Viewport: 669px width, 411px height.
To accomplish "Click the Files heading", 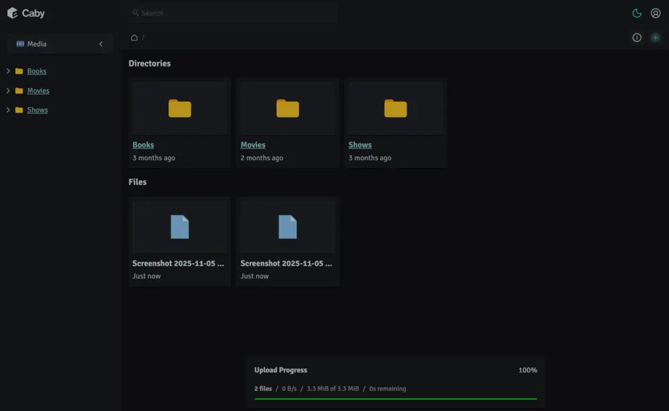I will click(x=137, y=182).
